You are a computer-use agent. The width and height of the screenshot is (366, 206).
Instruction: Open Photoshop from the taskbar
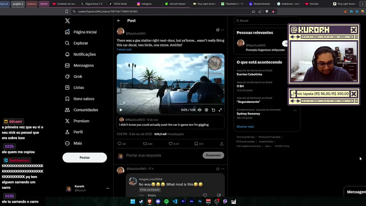pos(200,201)
